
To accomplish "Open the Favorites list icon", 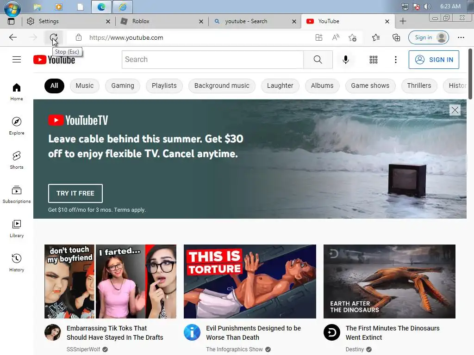I will pyautogui.click(x=376, y=37).
